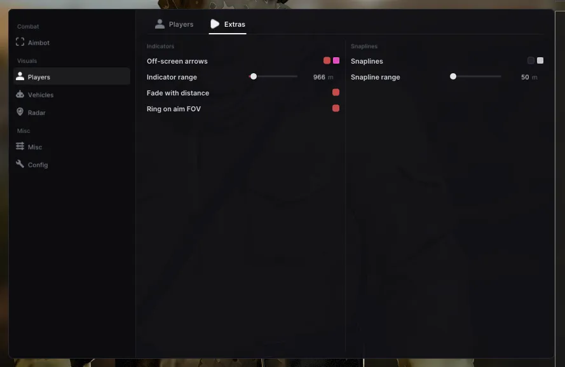Screen dimensions: 565x367
Task: Open the Misc sliders icon
Action: pyautogui.click(x=20, y=146)
